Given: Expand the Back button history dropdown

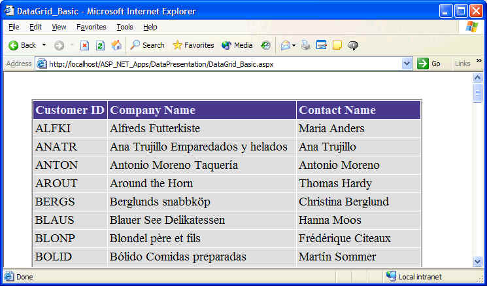Looking at the screenshot, I should [x=44, y=45].
